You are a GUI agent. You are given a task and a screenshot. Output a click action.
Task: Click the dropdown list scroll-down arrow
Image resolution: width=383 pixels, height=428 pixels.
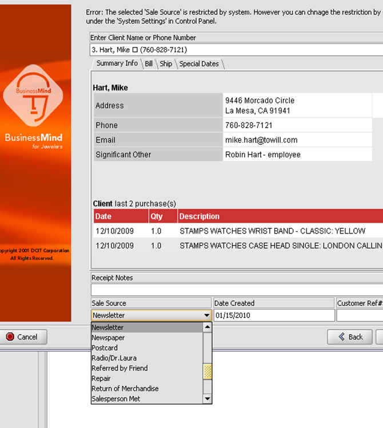(x=208, y=399)
